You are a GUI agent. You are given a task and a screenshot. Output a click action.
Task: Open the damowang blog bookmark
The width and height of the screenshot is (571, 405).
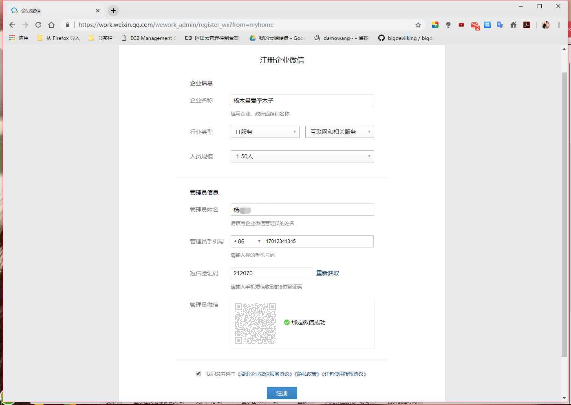tap(342, 38)
